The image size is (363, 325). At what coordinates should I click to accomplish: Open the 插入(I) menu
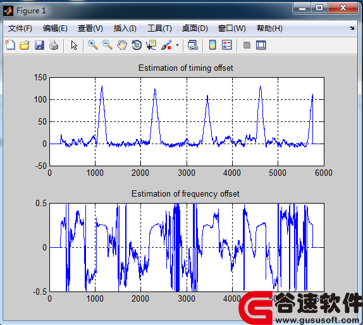125,28
